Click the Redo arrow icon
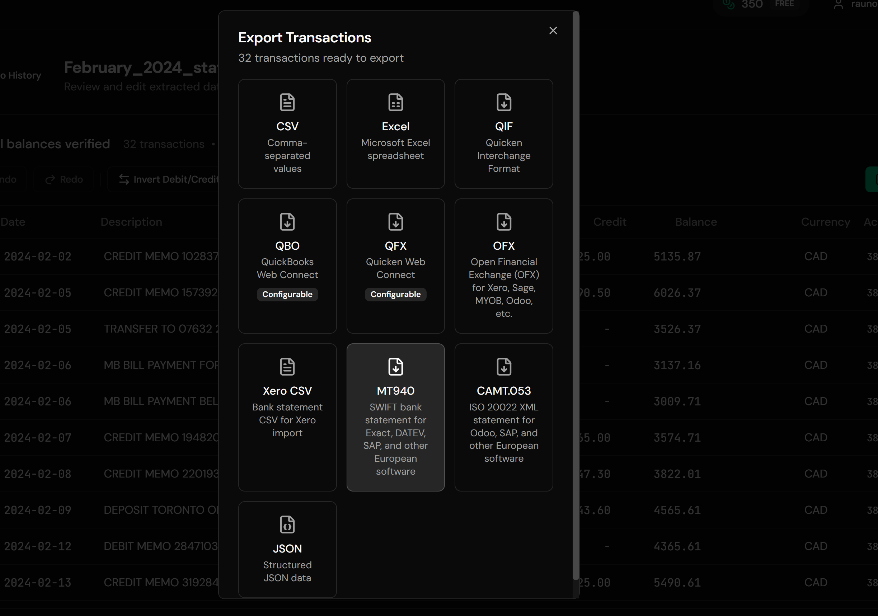 [50, 179]
